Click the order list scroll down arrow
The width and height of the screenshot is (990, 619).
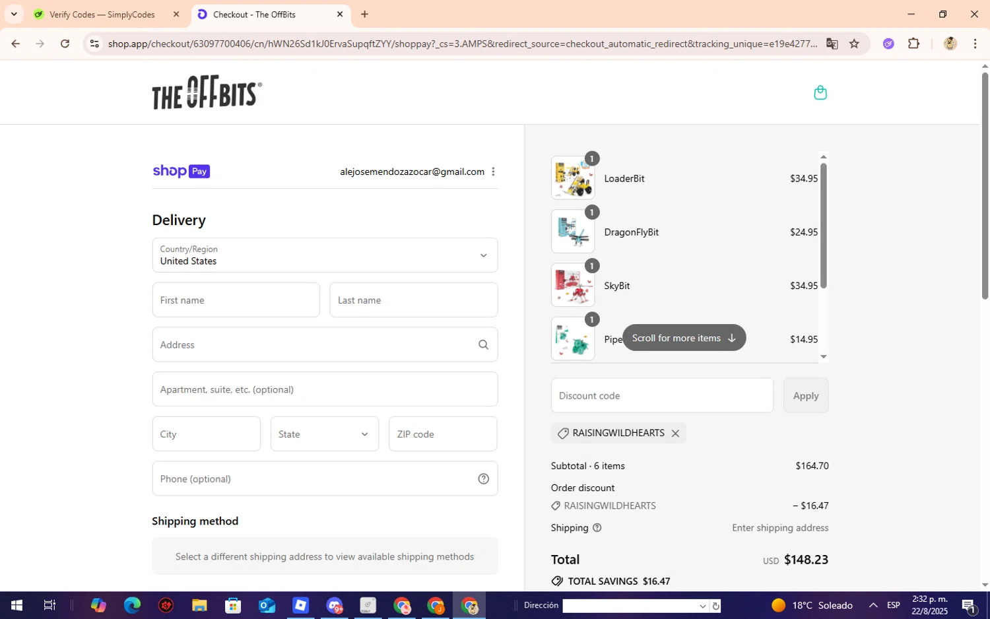pyautogui.click(x=823, y=357)
